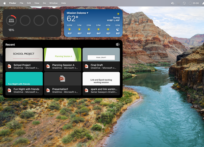Click the Samer Sawaya's OneDri... location text
The width and height of the screenshot is (204, 147).
click(104, 92)
